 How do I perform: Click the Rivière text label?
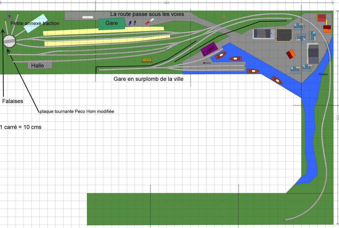[x=323, y=74]
